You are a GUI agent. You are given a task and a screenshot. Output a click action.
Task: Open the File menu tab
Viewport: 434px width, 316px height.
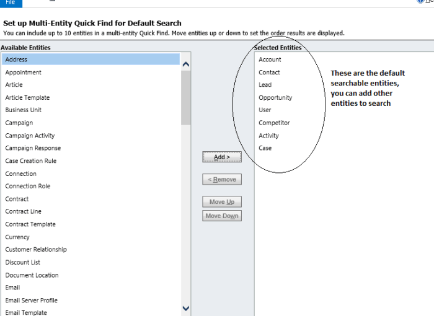[x=11, y=2]
